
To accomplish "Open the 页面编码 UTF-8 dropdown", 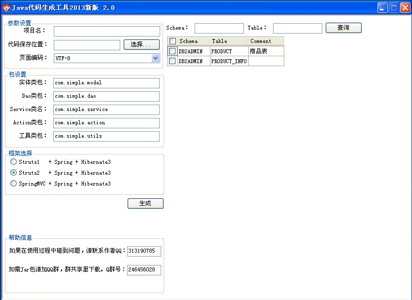I will point(156,58).
